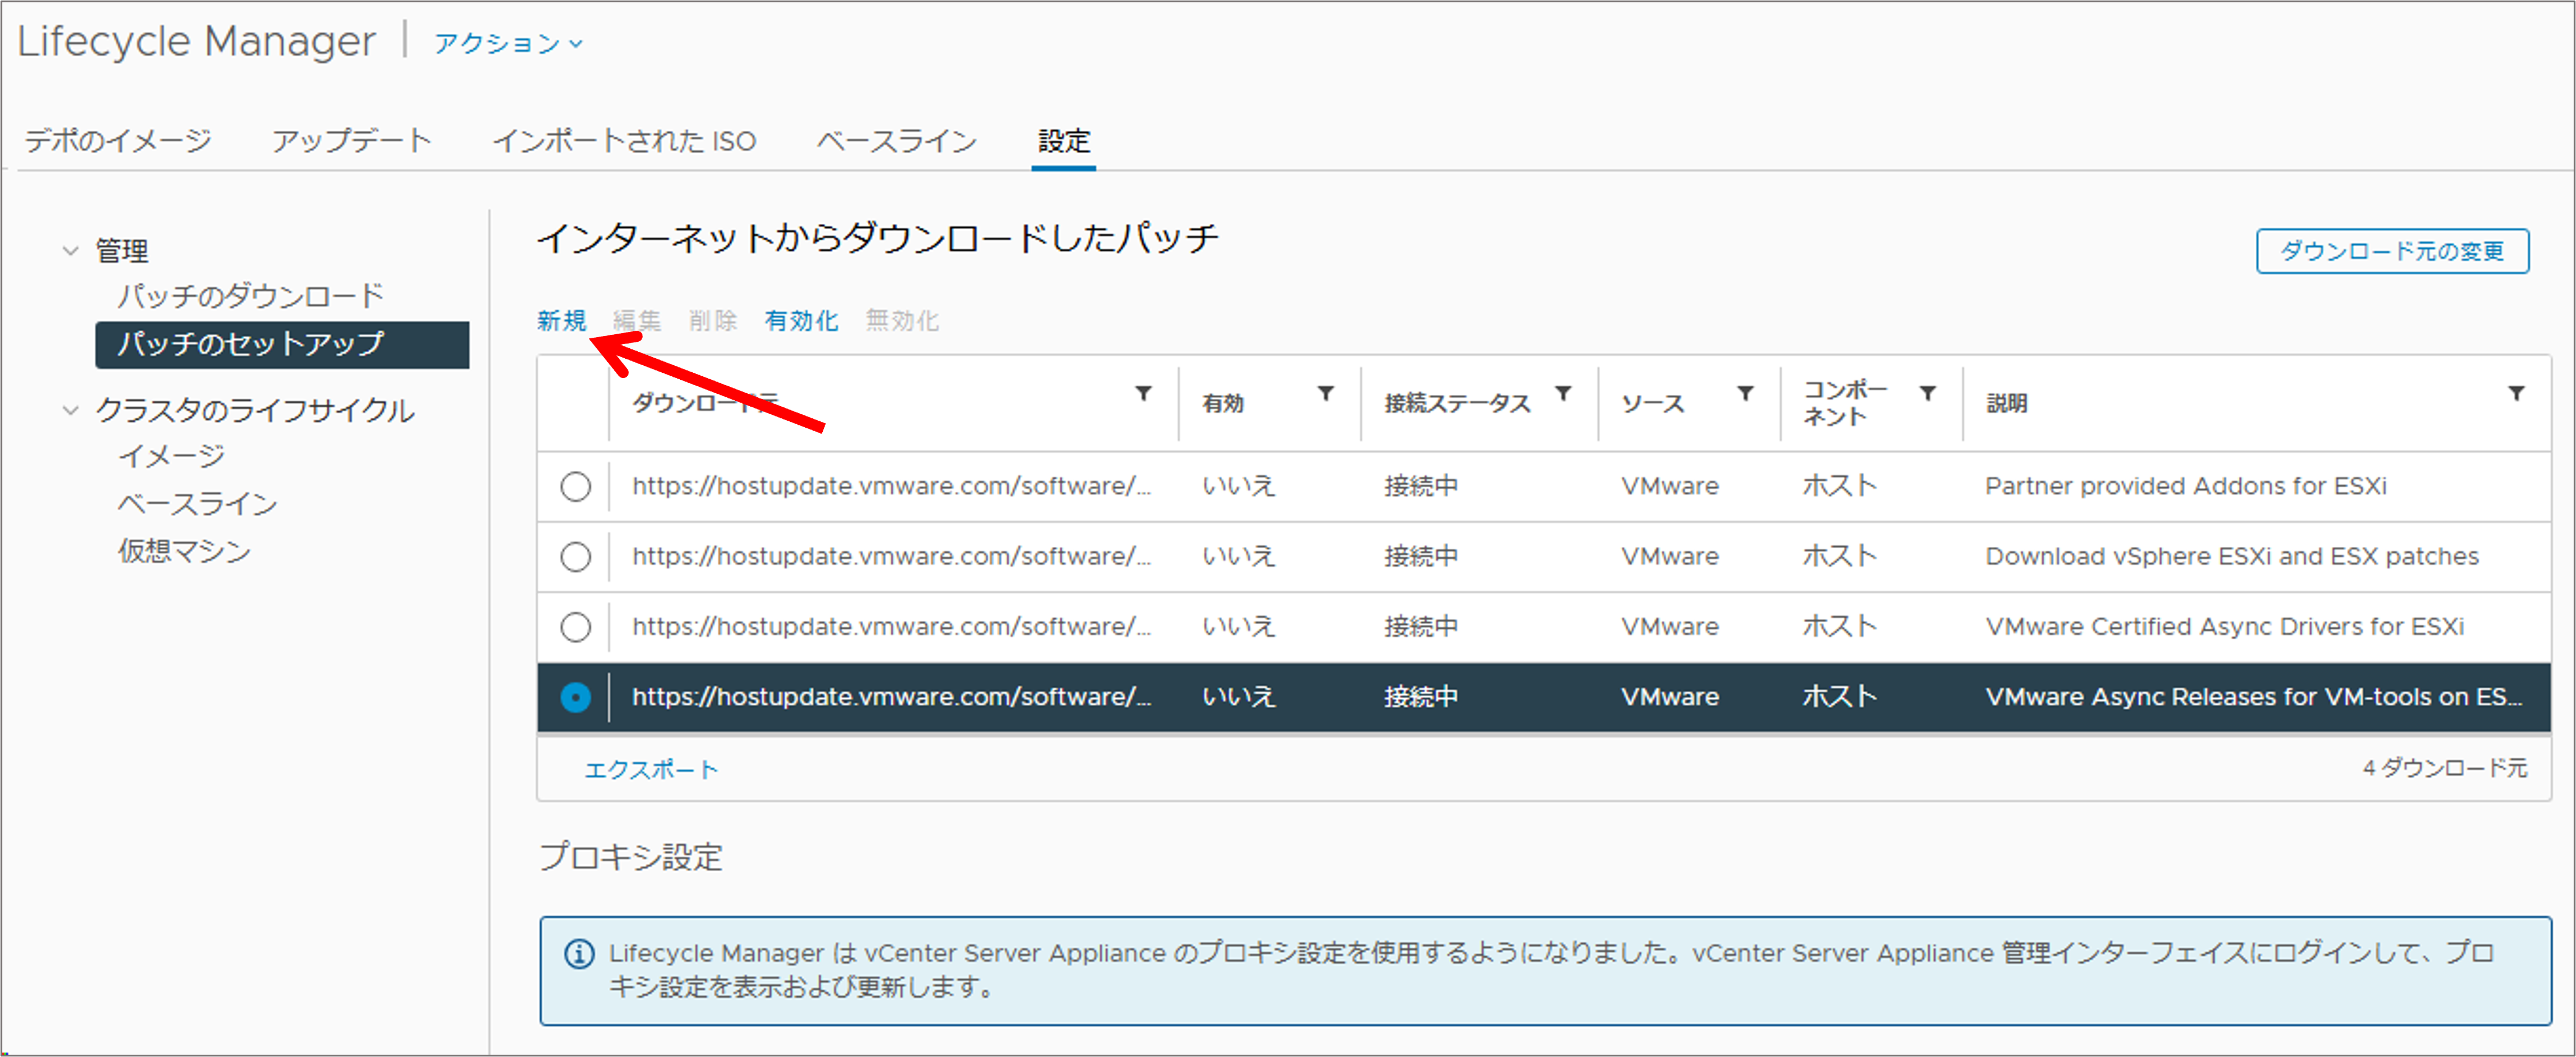Screen dimensions: 2576x1057
Task: Switch to インポートされた ISO tab
Action: [624, 141]
